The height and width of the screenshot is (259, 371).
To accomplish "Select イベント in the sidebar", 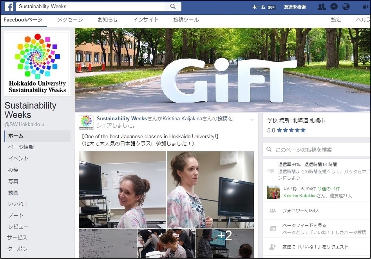I will [x=18, y=158].
